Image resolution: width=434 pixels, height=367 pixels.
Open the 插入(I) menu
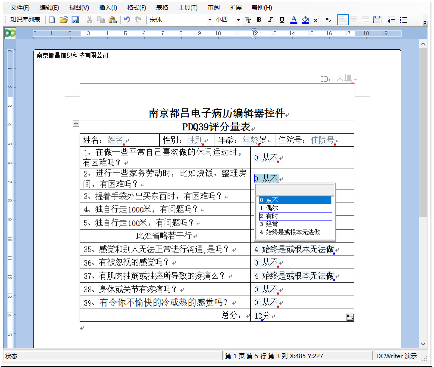(x=108, y=8)
